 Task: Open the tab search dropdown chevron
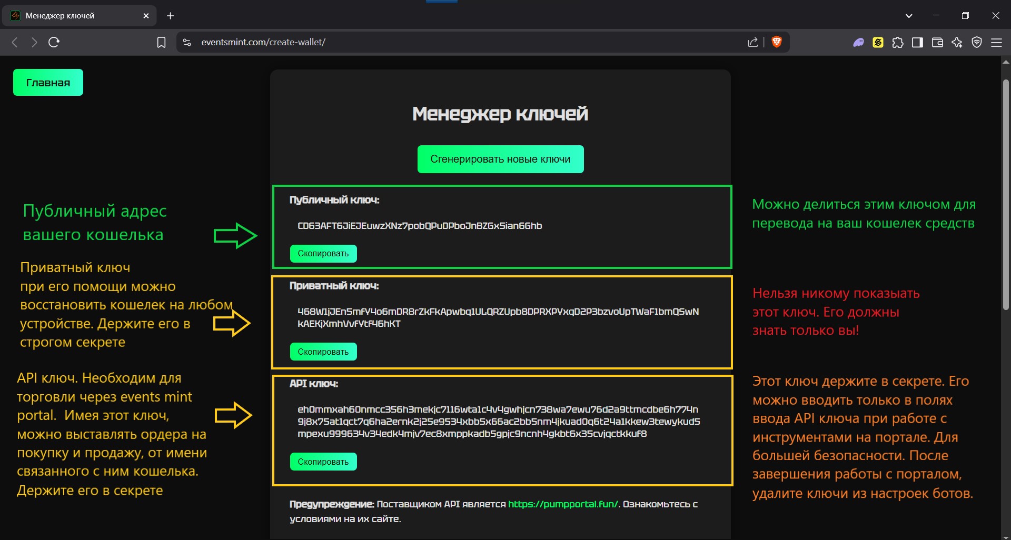point(909,16)
